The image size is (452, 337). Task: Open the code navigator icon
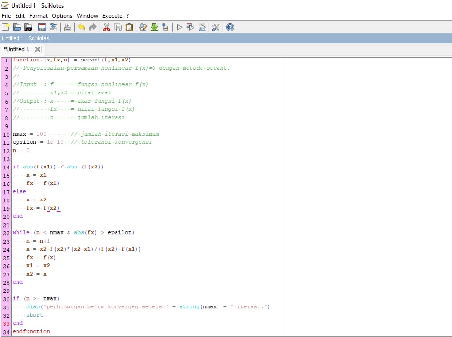coord(166,27)
